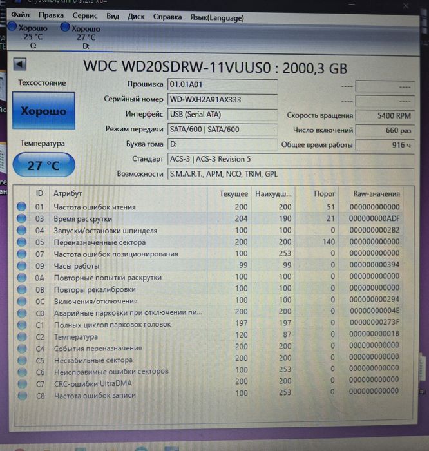Click status dot of attribute 0B row
This screenshot has height=451, width=429.
[x=22, y=289]
